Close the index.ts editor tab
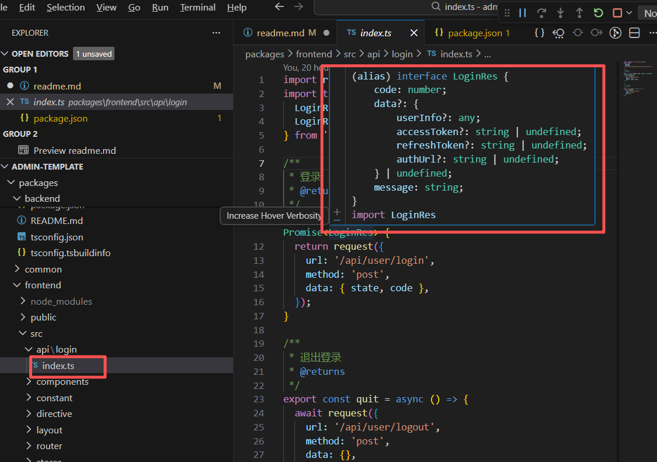Image resolution: width=657 pixels, height=462 pixels. pos(414,33)
